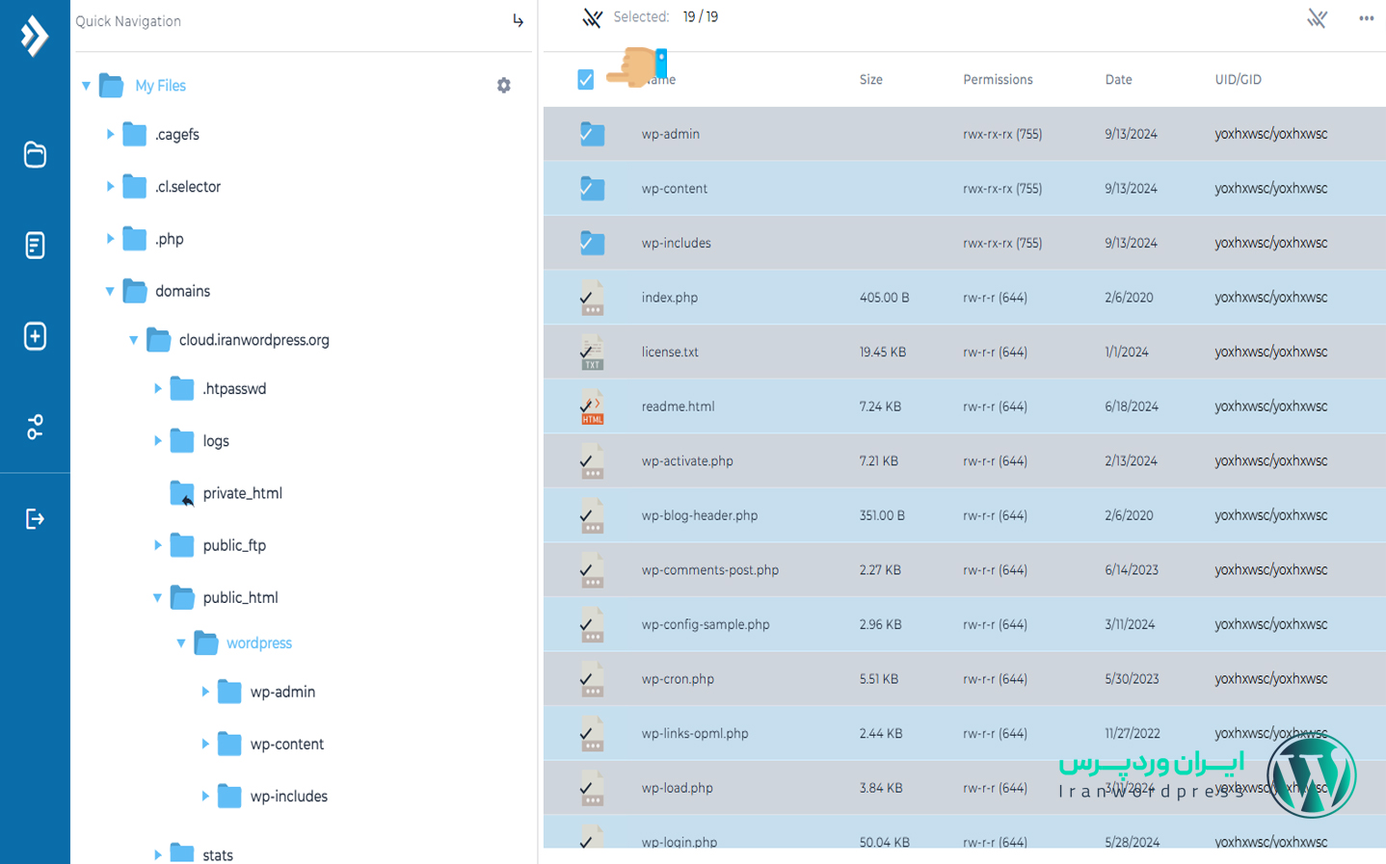Select the stats folder in the tree
Viewport: 1386px width, 864px height.
(218, 854)
